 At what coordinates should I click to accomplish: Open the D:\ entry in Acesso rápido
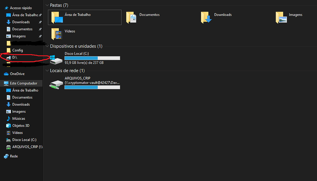15,58
